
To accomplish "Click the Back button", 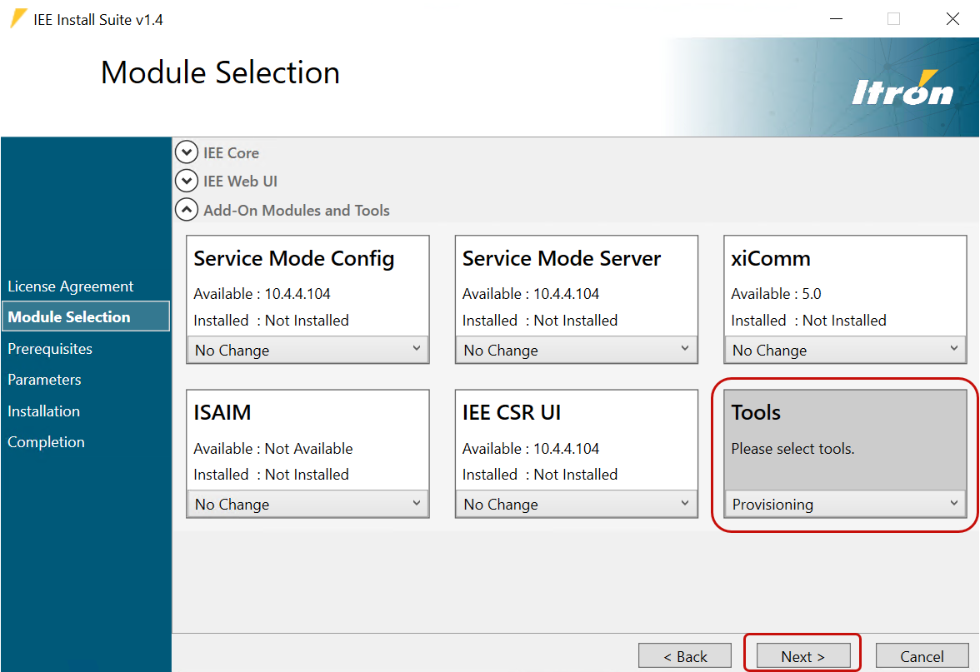I will point(685,655).
